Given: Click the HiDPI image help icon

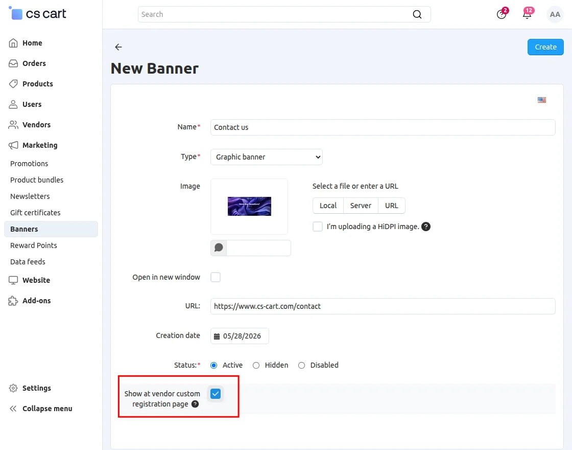Looking at the screenshot, I should (426, 227).
